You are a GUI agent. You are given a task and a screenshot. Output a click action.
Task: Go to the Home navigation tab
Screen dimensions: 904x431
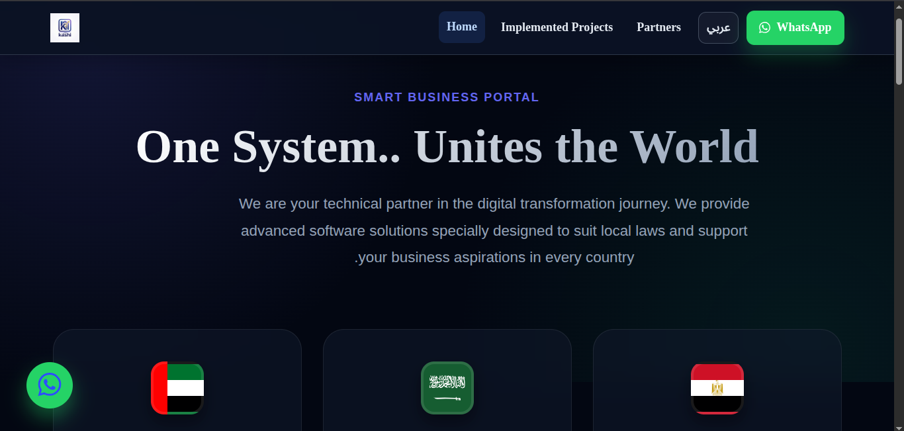462,27
